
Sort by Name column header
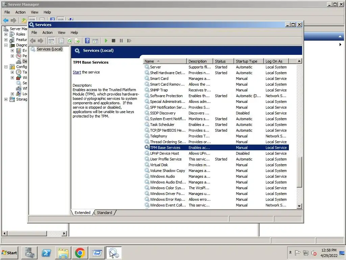[165, 61]
